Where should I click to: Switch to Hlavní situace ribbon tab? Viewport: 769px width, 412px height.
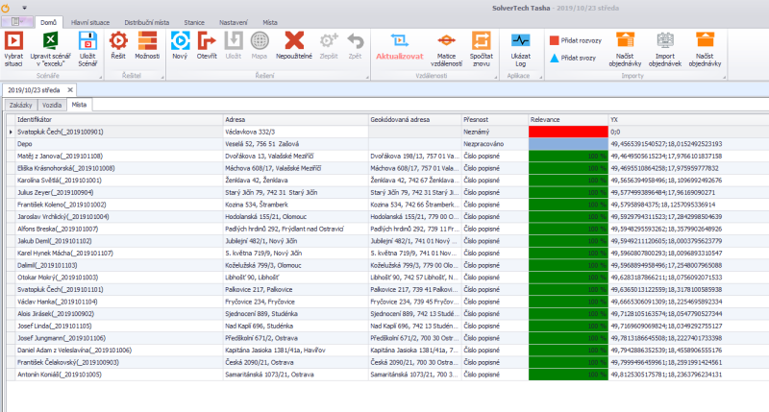[x=90, y=22]
